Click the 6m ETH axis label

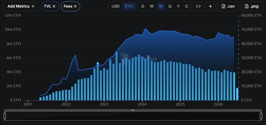pos(14,58)
